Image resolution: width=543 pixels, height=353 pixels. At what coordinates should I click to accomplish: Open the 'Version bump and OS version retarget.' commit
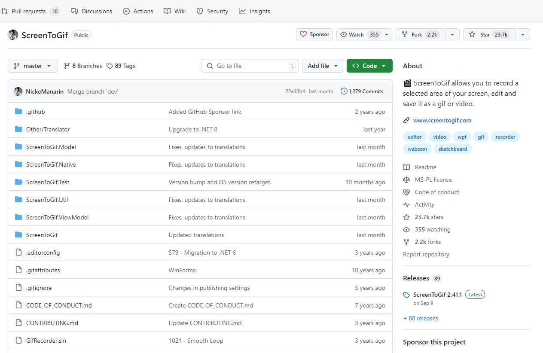[220, 182]
